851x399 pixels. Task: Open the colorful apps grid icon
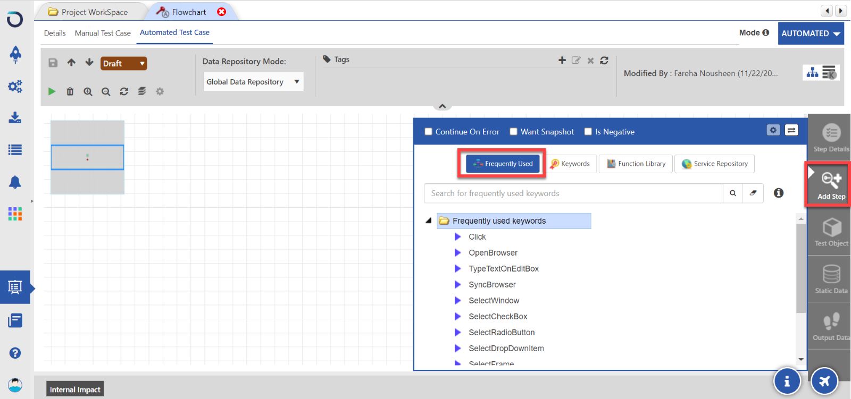15,214
